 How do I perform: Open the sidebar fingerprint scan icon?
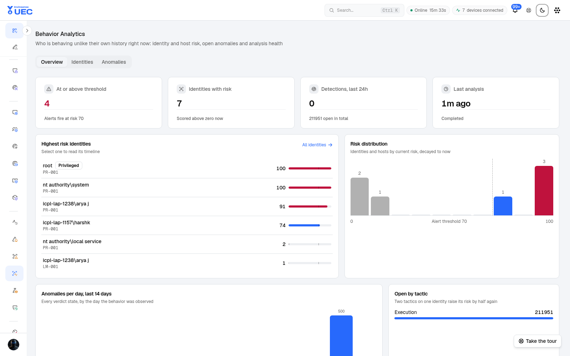15,88
